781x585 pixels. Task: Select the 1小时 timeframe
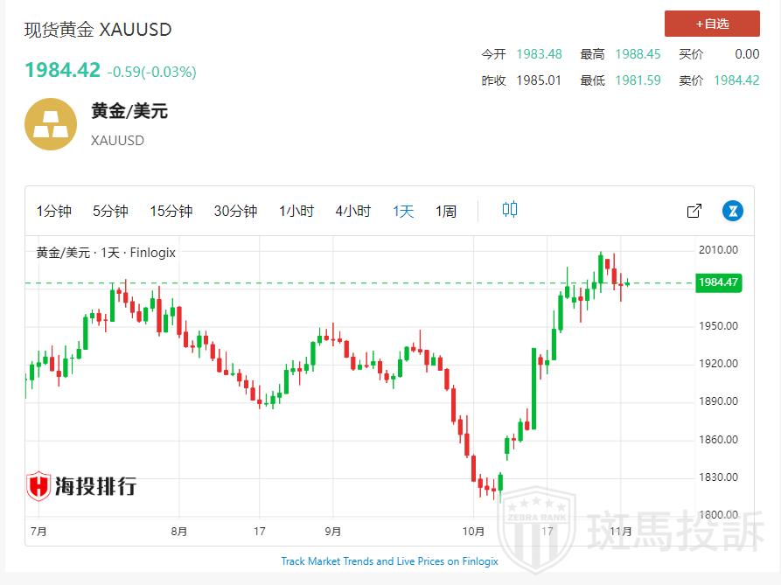click(x=296, y=211)
